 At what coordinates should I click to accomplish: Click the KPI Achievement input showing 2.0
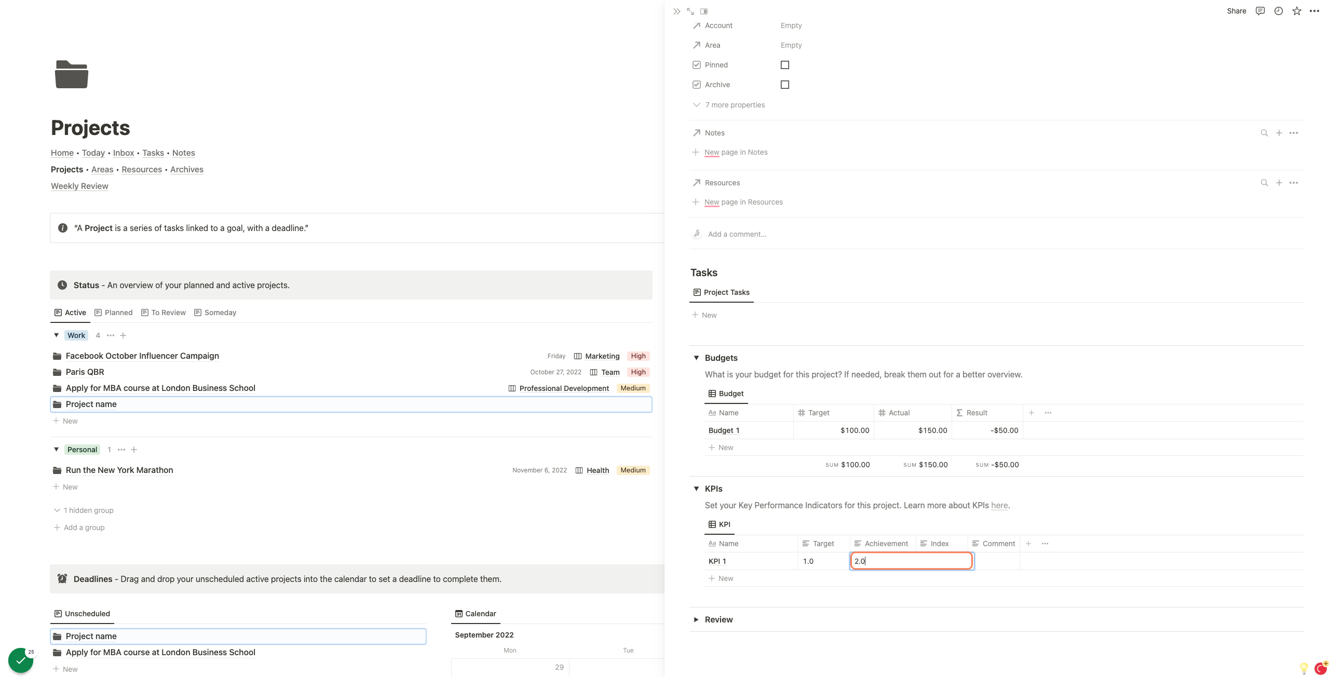911,561
